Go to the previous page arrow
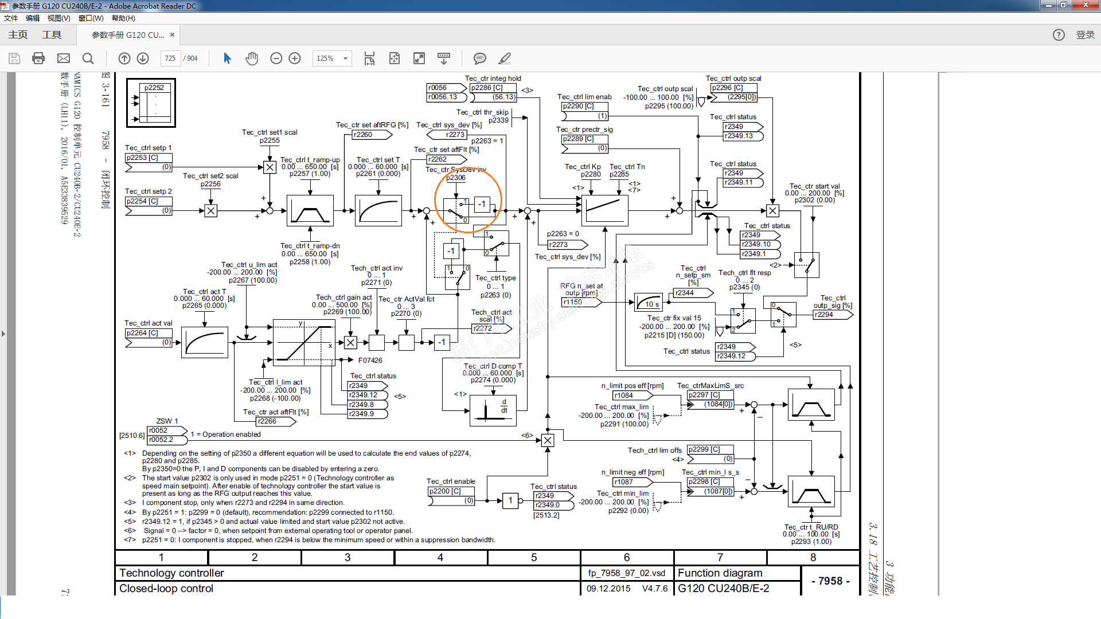Image resolution: width=1101 pixels, height=619 pixels. [124, 58]
